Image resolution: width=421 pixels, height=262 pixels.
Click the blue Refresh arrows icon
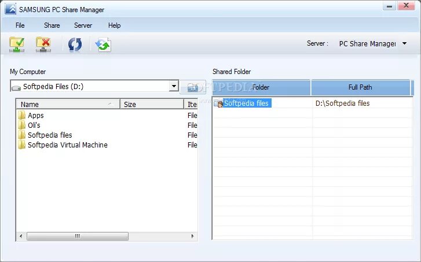click(75, 45)
